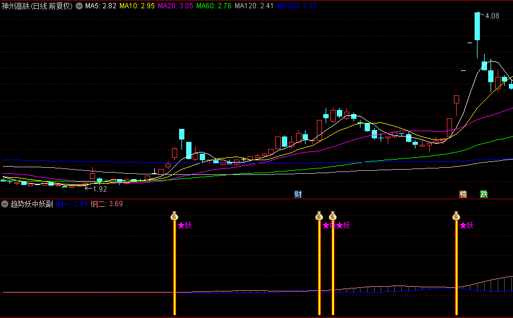Viewport: 513px width, 318px height.
Task: Click the 趋势妖中妖副 indicator name
Action: [32, 204]
